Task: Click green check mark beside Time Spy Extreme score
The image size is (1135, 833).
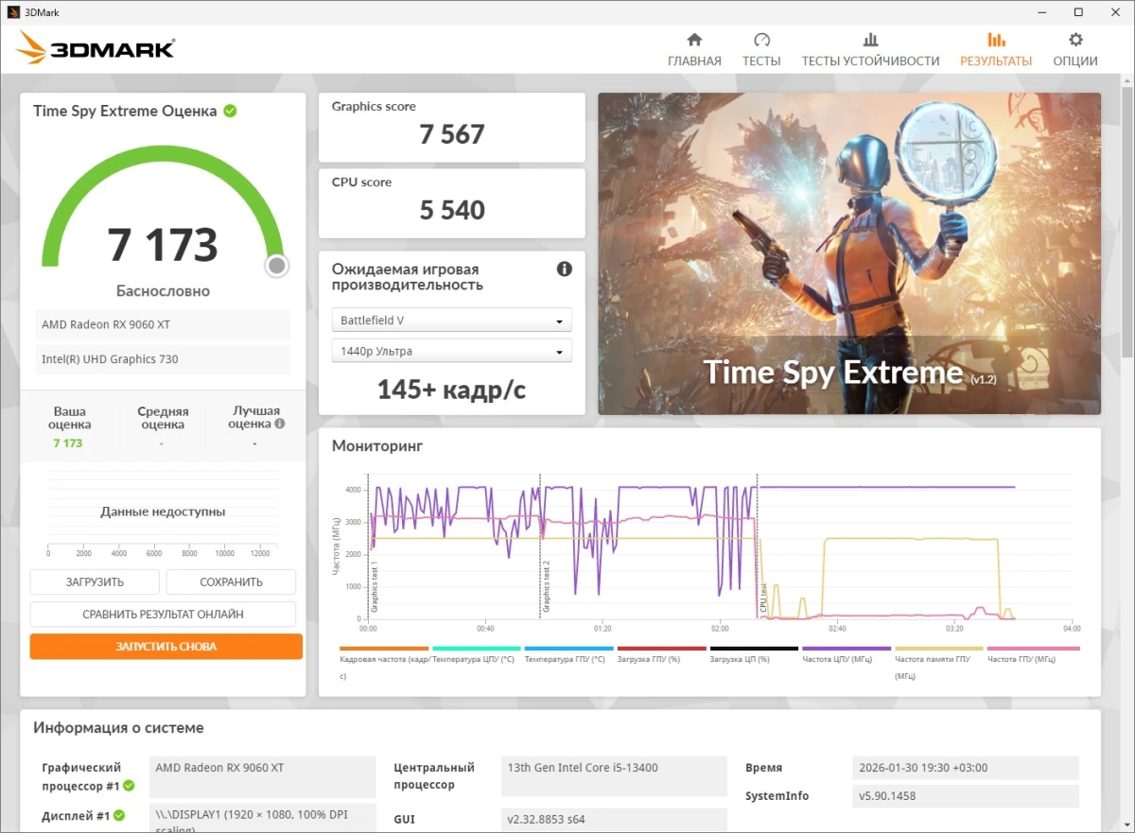Action: [230, 111]
